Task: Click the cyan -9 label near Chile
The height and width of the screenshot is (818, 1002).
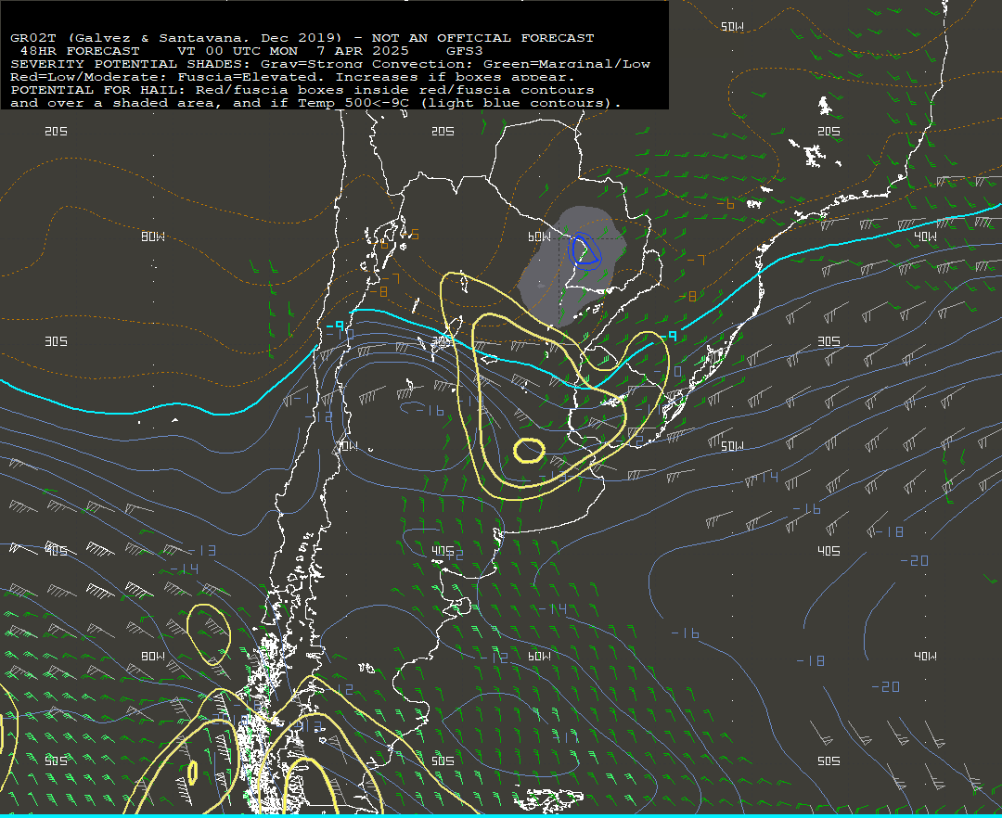Action: click(335, 325)
